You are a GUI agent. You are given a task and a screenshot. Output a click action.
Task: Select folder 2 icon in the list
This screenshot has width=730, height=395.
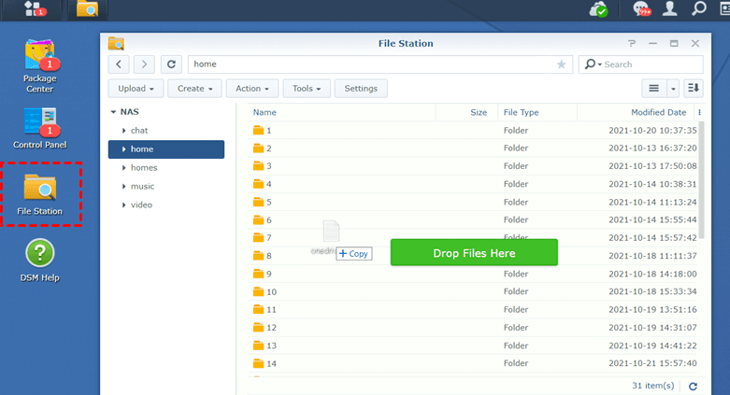(258, 148)
